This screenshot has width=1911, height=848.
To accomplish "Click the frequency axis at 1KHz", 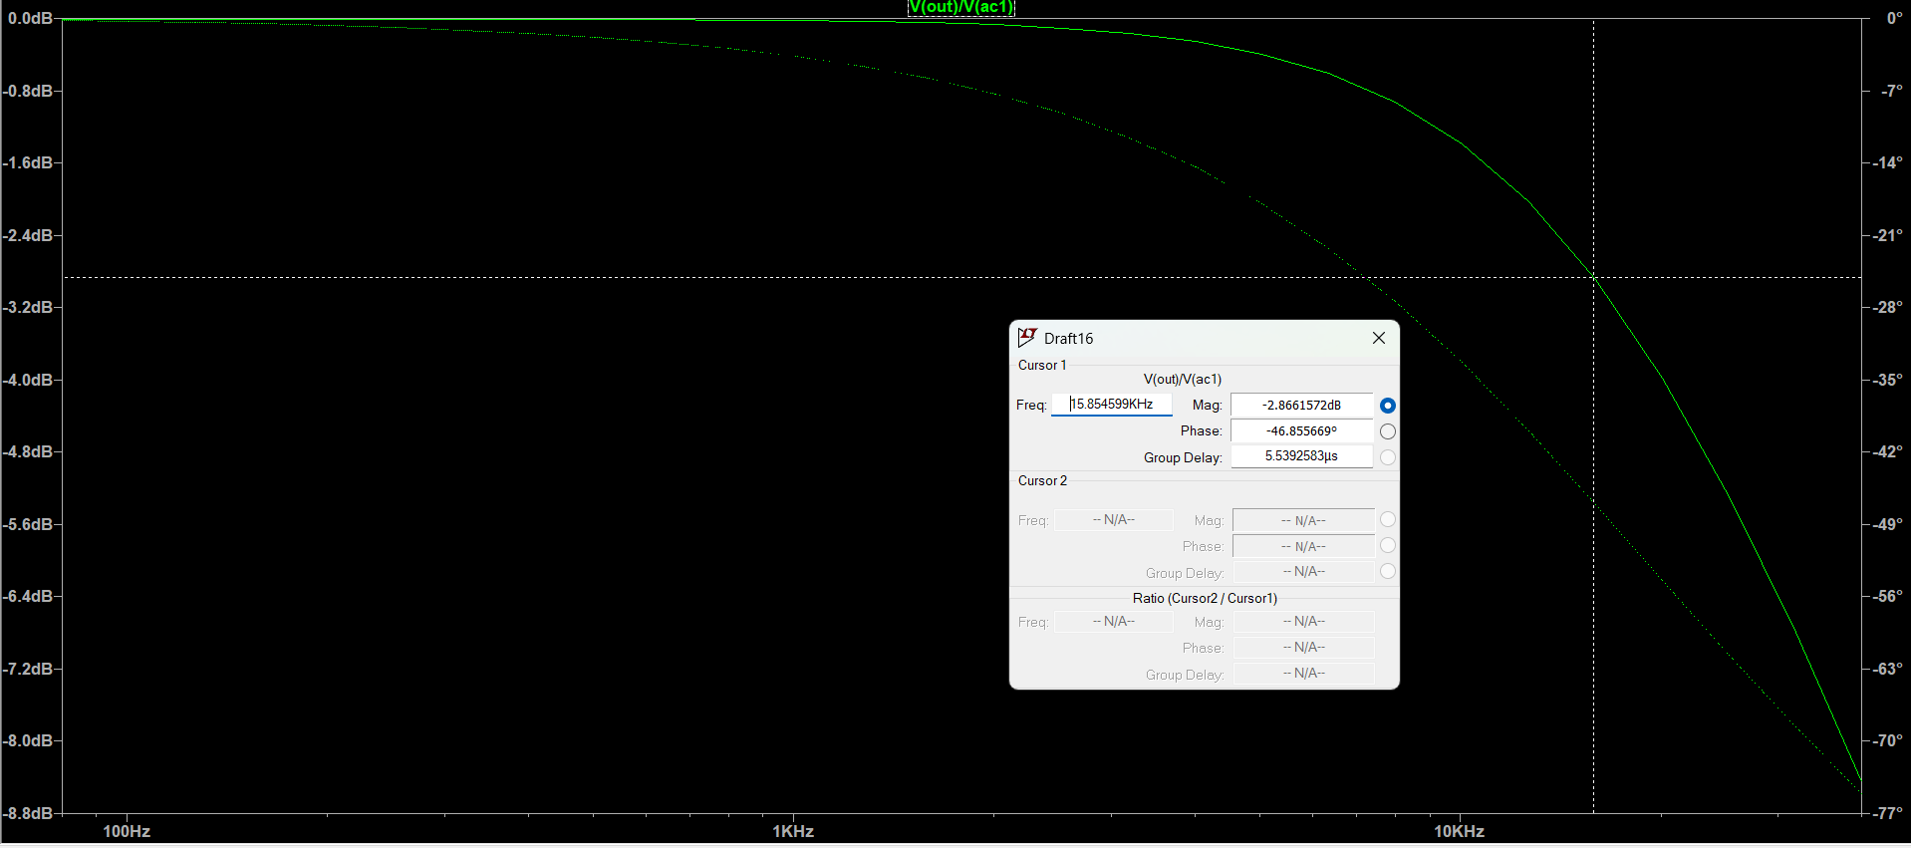I will 793,831.
